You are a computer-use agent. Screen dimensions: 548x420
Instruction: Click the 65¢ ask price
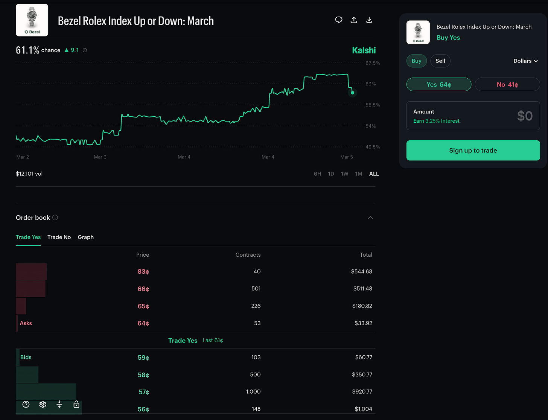click(143, 306)
